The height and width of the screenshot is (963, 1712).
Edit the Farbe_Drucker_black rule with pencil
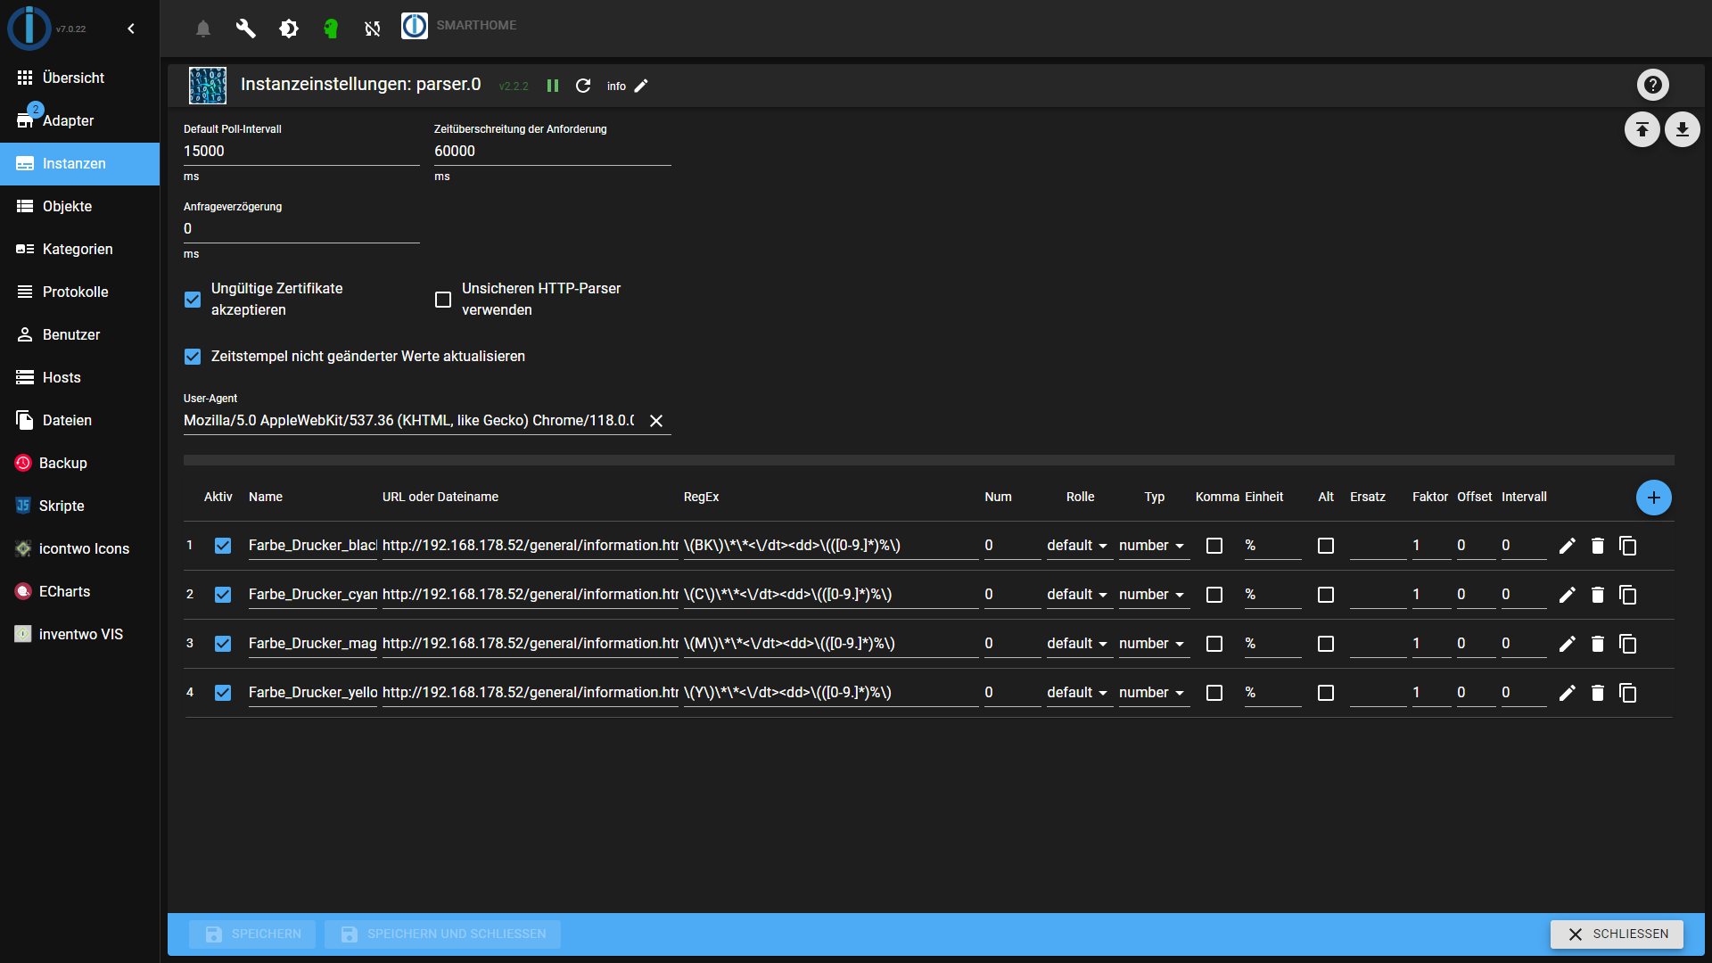click(x=1567, y=546)
